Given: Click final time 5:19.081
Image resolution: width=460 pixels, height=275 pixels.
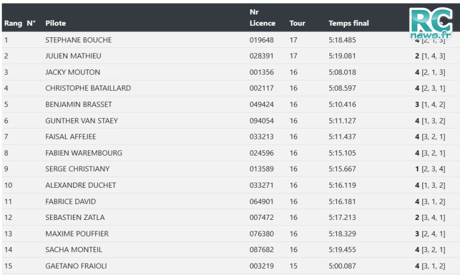Looking at the screenshot, I should point(342,56).
